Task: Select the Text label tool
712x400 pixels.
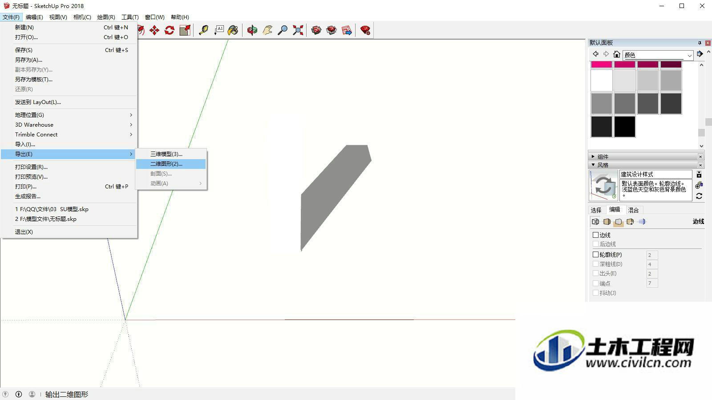Action: [x=218, y=30]
